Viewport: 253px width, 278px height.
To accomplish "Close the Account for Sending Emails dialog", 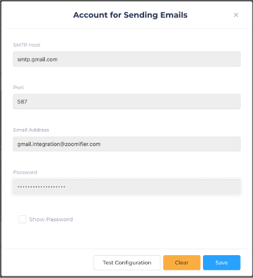I will click(236, 15).
